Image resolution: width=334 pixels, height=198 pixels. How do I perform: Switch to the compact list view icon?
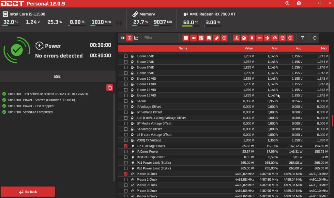coord(123,38)
